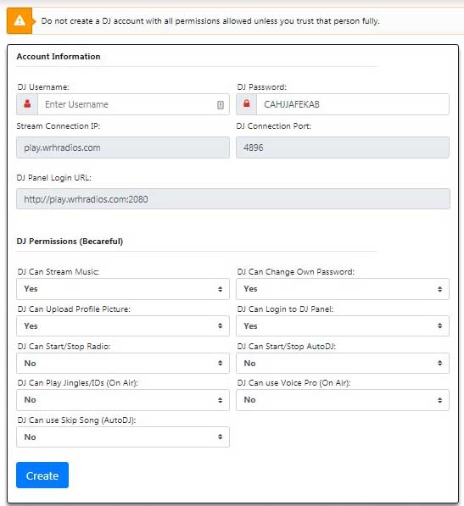
Task: Expand DJ Can Upload Profile Picture dropdown
Action: [x=123, y=326]
